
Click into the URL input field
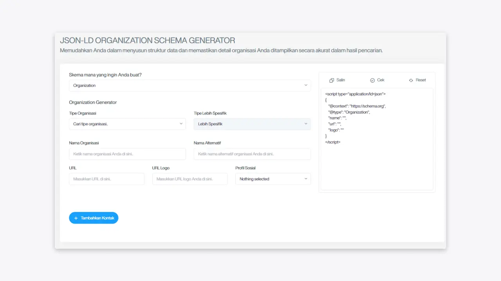click(x=106, y=179)
